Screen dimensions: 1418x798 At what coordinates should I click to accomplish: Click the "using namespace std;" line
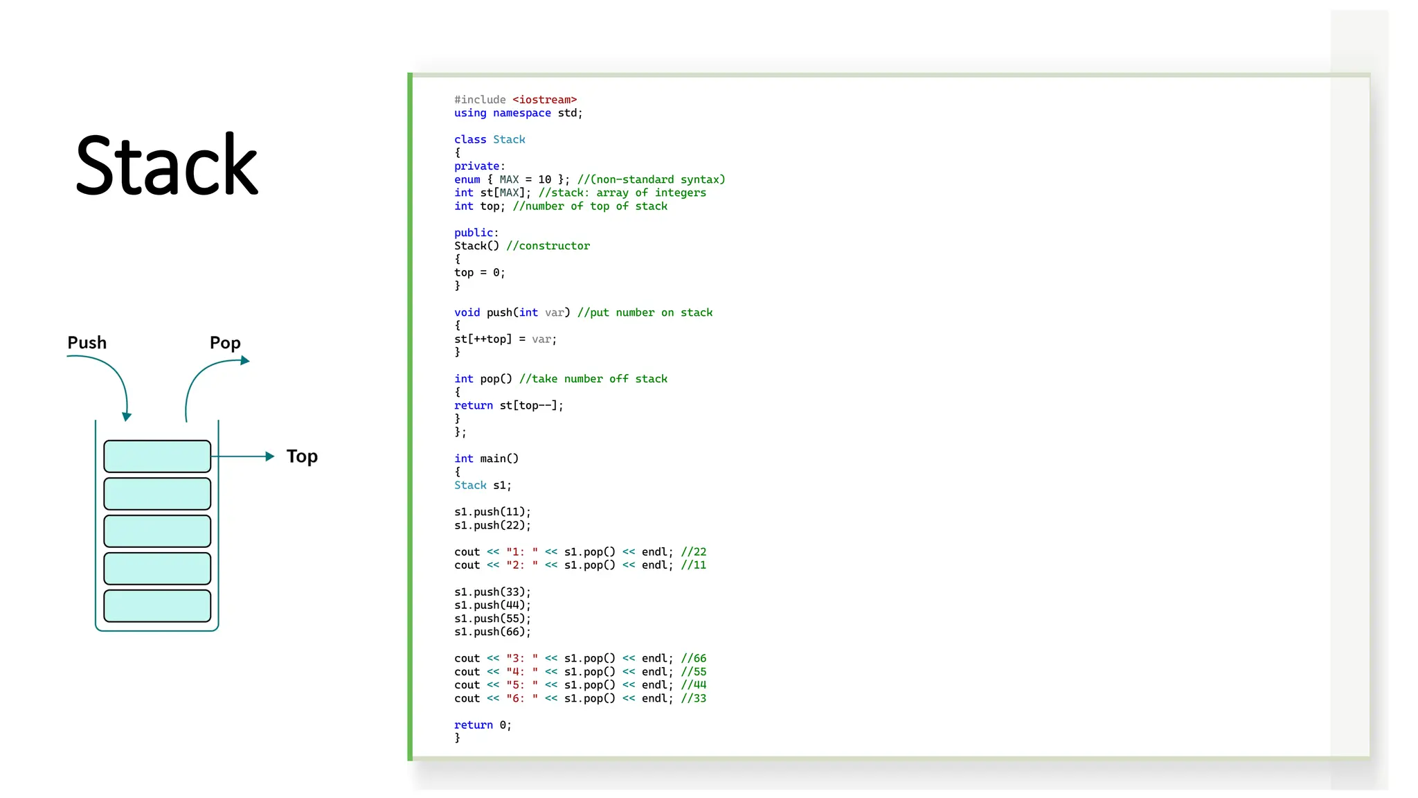[x=518, y=113]
